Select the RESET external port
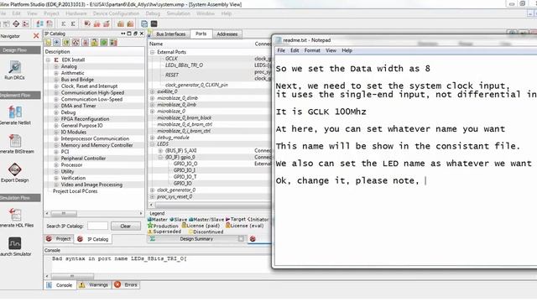This screenshot has height=302, width=537. tap(172, 75)
